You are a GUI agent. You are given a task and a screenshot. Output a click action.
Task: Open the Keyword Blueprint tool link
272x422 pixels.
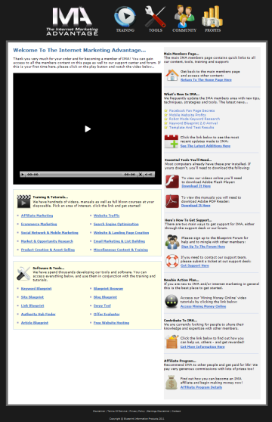(x=36, y=288)
